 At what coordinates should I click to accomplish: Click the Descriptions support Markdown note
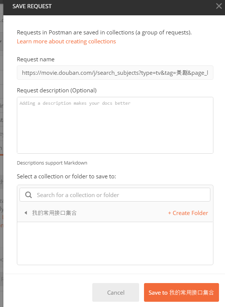point(52,163)
